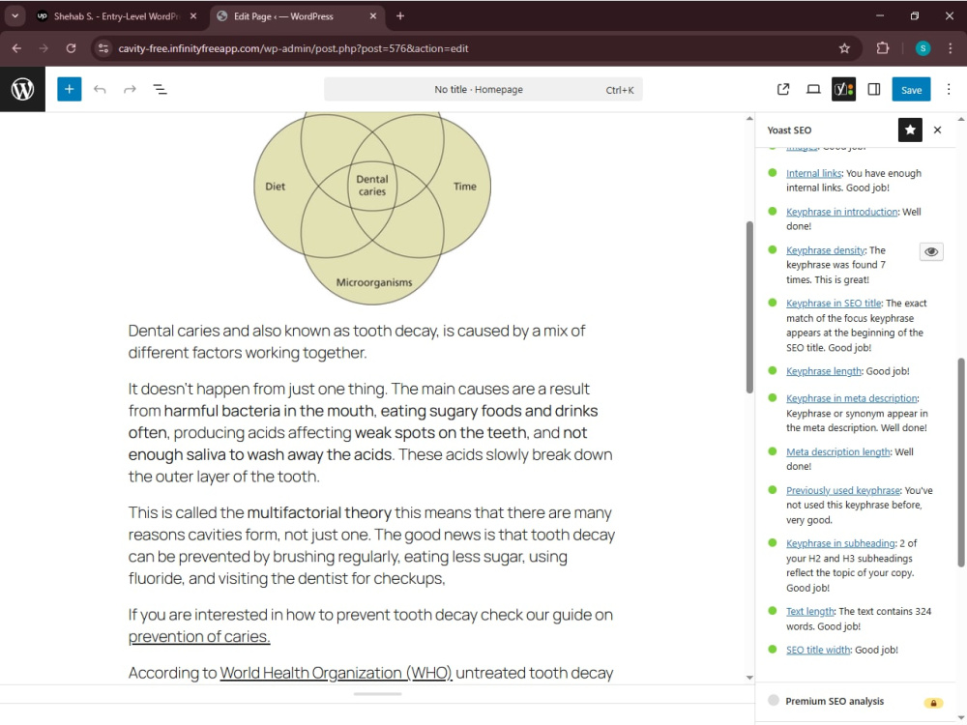Open the browser Extensions puzzle icon
Image resolution: width=967 pixels, height=725 pixels.
[883, 48]
